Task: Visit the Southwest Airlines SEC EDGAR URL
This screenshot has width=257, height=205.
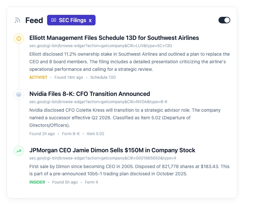Action: 100,46
